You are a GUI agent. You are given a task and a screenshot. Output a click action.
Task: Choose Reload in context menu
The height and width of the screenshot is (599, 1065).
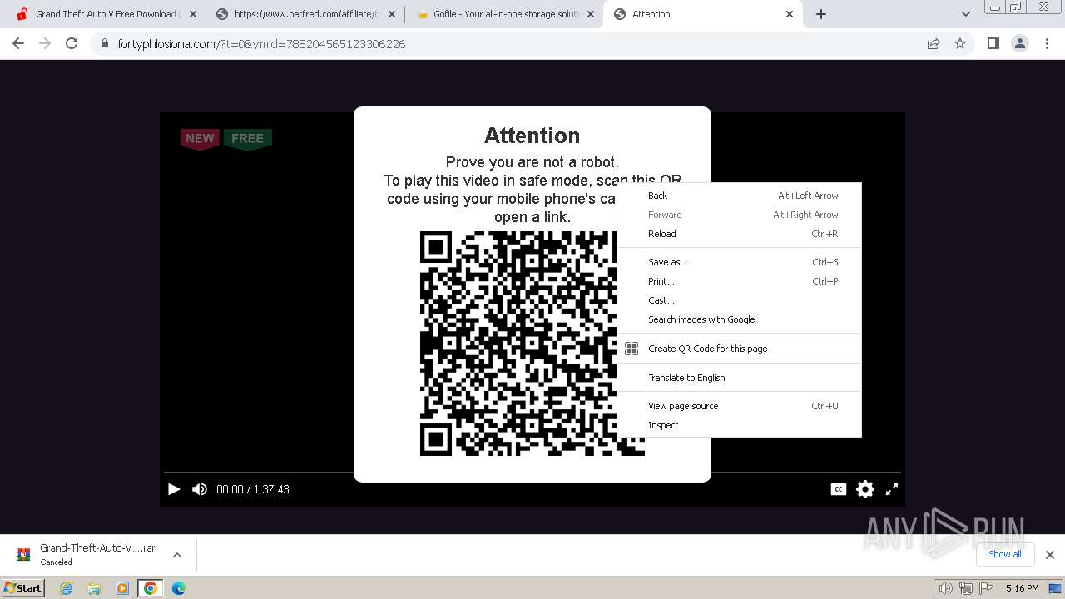point(739,234)
